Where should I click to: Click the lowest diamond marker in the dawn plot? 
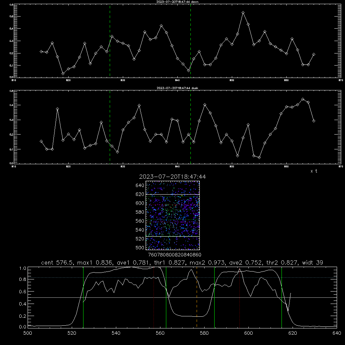coord(63,73)
